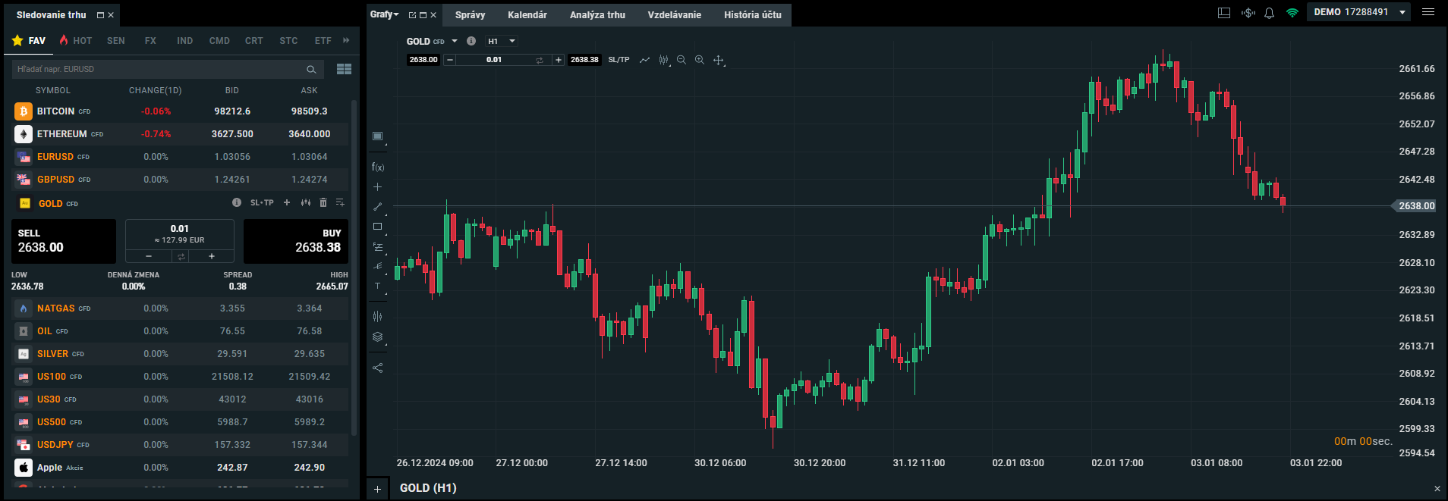Open the H1 timeframe dropdown
1448x501 pixels.
click(x=502, y=41)
